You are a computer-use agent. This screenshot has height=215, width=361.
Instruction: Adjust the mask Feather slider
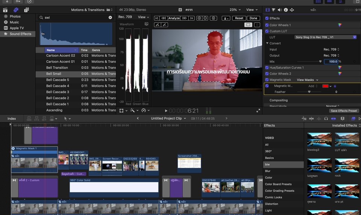[x=309, y=92]
